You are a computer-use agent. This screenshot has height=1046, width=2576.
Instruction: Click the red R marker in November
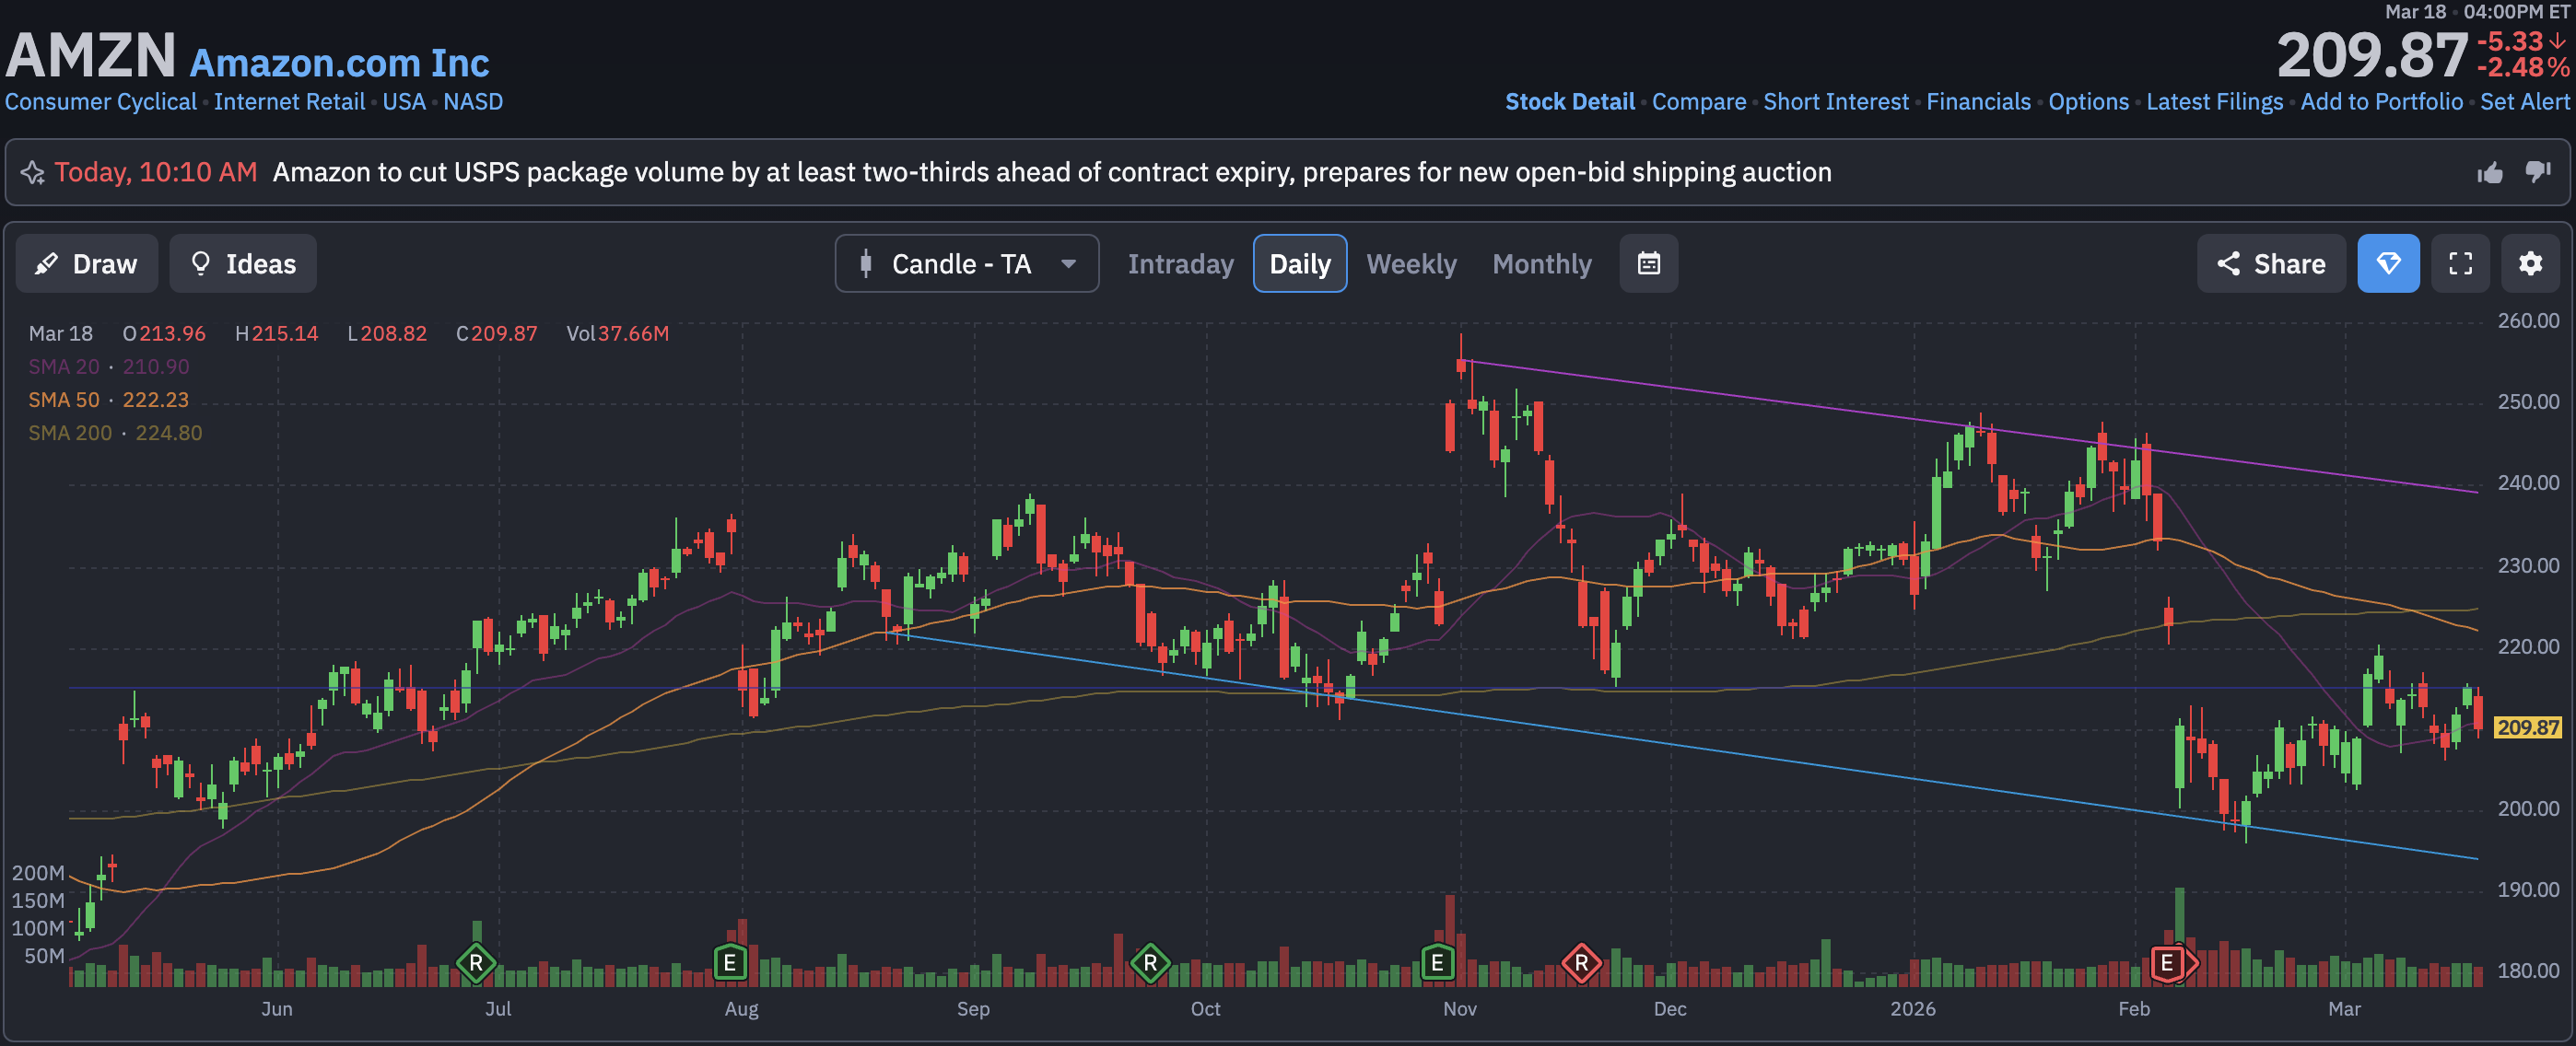(x=1581, y=963)
